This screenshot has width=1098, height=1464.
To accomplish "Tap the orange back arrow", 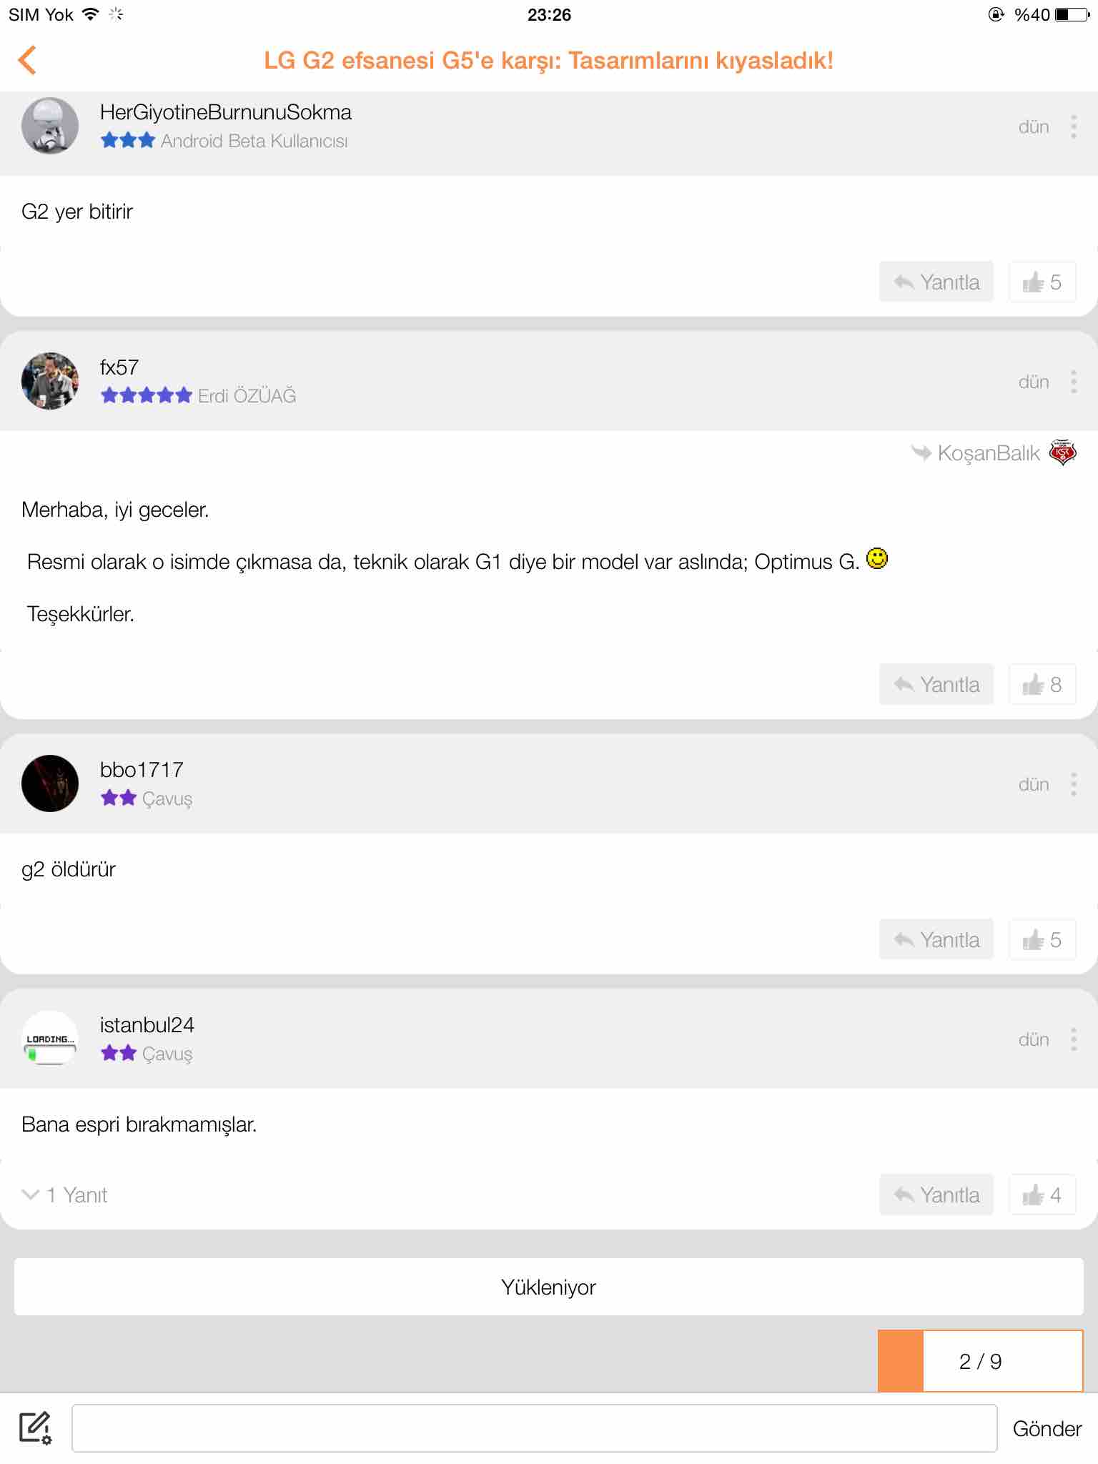I will coord(27,60).
